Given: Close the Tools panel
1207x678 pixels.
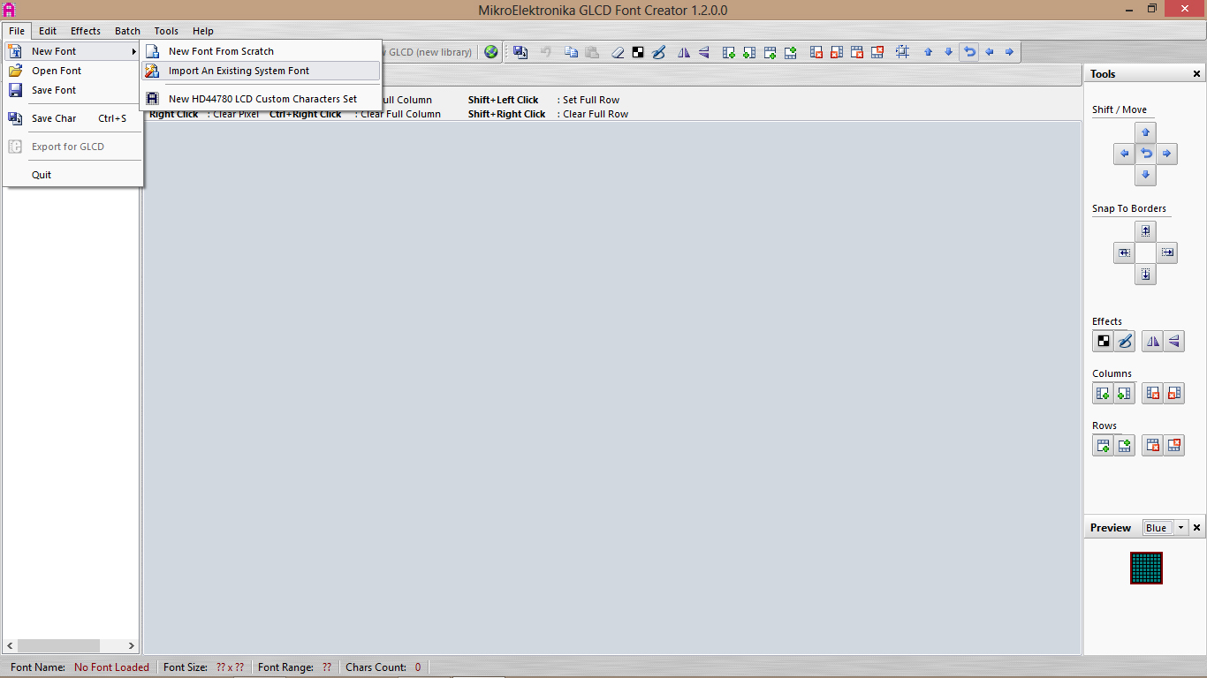Looking at the screenshot, I should (1197, 74).
